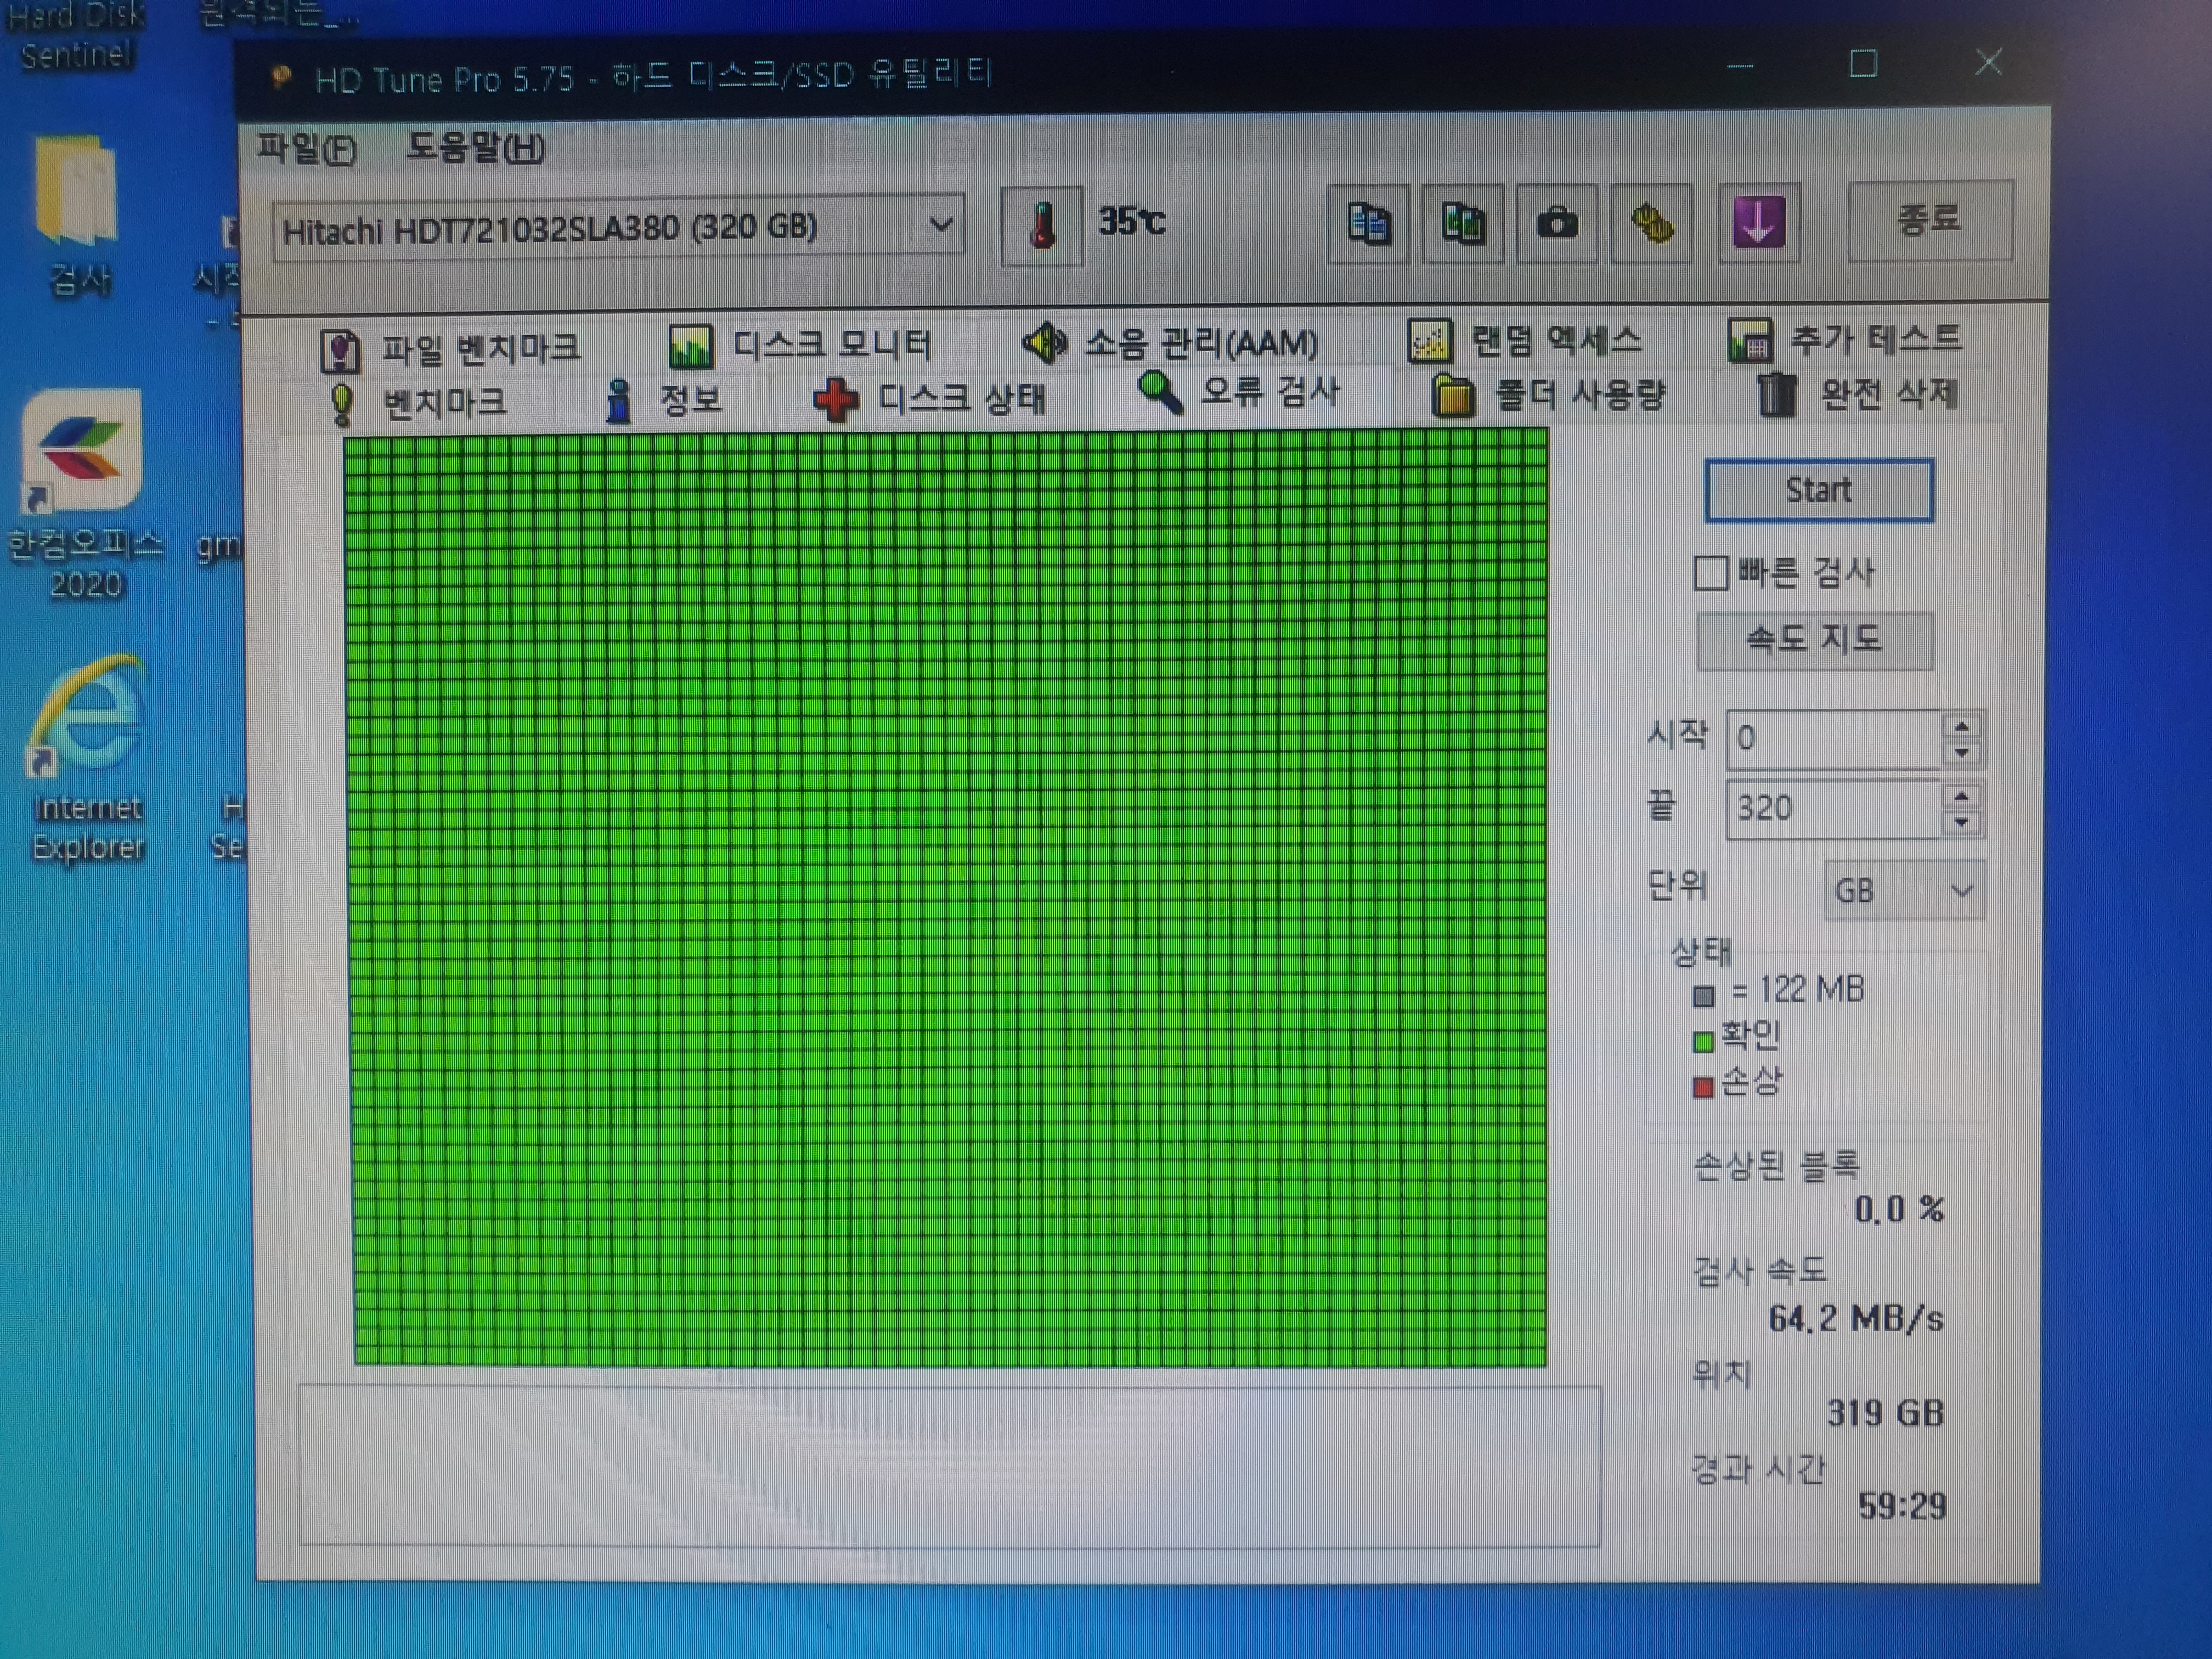Switch to the 추가 테스트 tab
Image resolution: width=2212 pixels, height=1659 pixels.
[1846, 339]
